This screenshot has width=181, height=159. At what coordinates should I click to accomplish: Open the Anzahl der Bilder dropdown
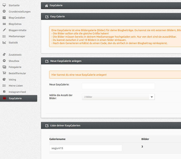pyautogui.click(x=118, y=97)
